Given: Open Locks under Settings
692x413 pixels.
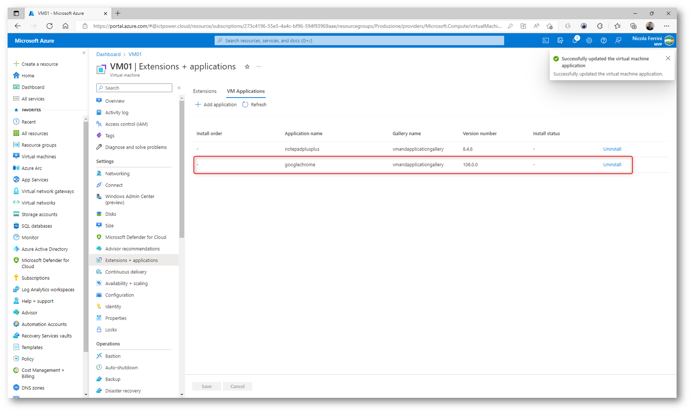Looking at the screenshot, I should click(x=106, y=330).
